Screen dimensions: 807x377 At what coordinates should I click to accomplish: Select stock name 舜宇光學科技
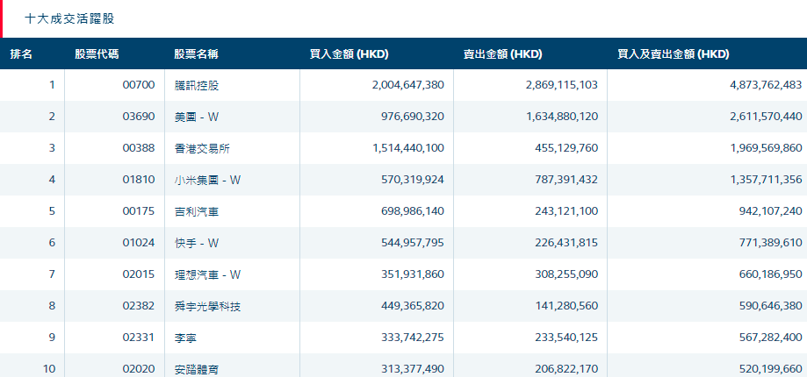click(208, 307)
